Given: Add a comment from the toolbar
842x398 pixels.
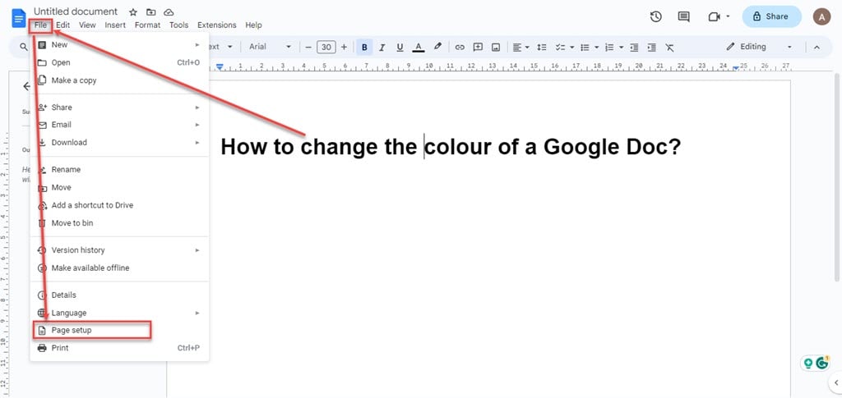Looking at the screenshot, I should [x=478, y=47].
